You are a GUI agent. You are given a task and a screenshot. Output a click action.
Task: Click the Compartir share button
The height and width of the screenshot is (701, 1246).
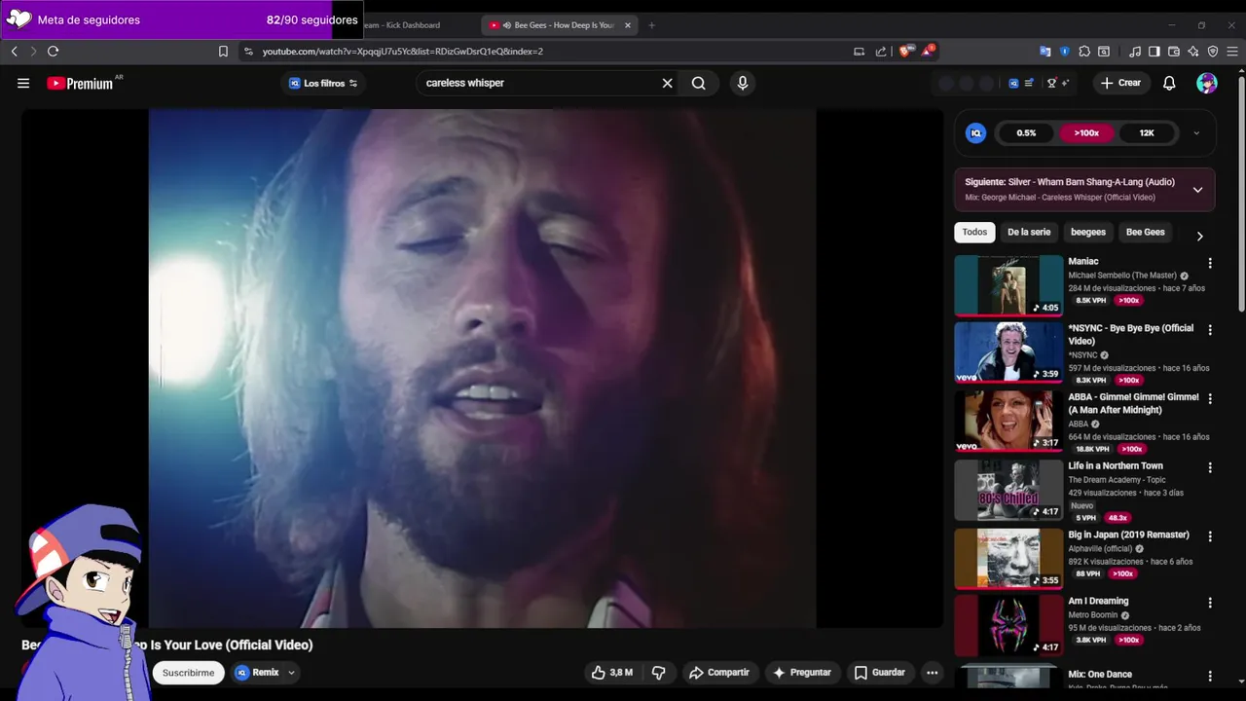[719, 673]
